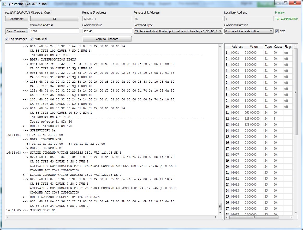Viewport: 303px width, 230px height.
Task: Click the Send Command button
Action: (x=17, y=31)
